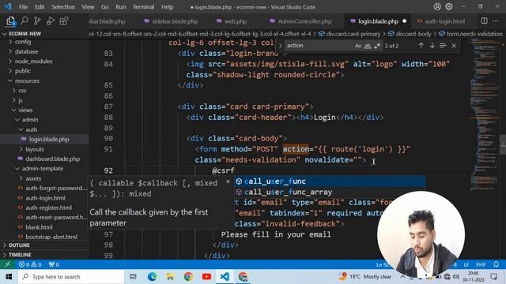Collapse the resources folder
Image resolution: width=506 pixels, height=284 pixels.
coord(44,80)
